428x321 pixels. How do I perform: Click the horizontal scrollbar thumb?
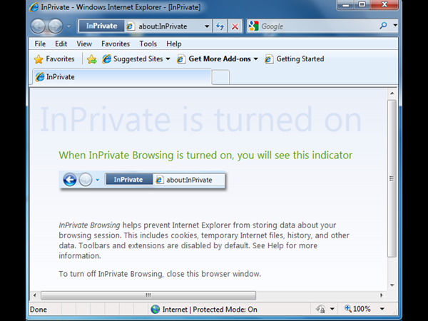point(148,295)
